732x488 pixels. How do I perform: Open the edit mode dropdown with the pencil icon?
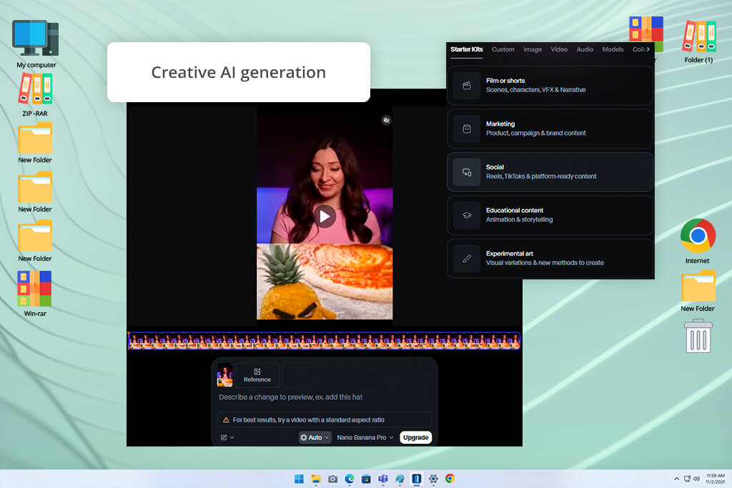click(227, 437)
